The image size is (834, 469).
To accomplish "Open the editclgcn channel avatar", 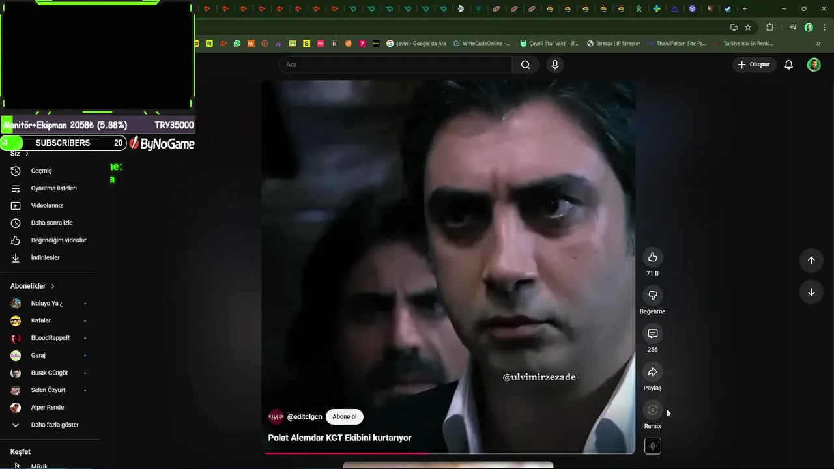I will 276,417.
